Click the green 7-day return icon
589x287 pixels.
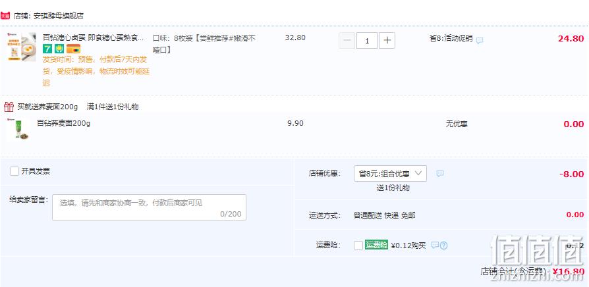pyautogui.click(x=47, y=49)
